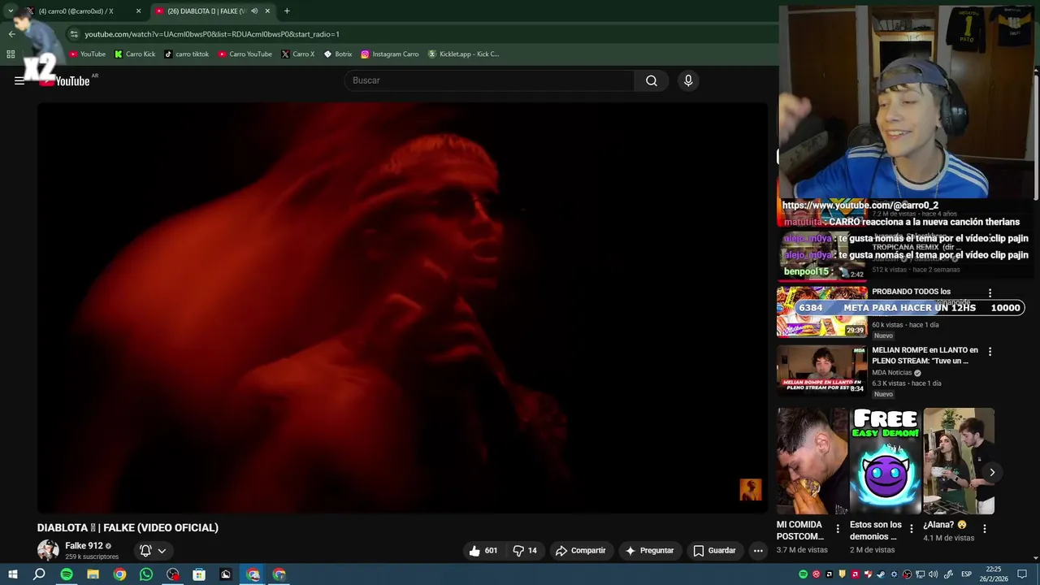Open the YouTube hamburger guide menu
Image resolution: width=1040 pixels, height=585 pixels.
[19, 80]
